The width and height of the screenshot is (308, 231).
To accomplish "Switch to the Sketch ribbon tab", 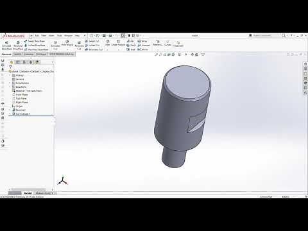I will 17,55.
